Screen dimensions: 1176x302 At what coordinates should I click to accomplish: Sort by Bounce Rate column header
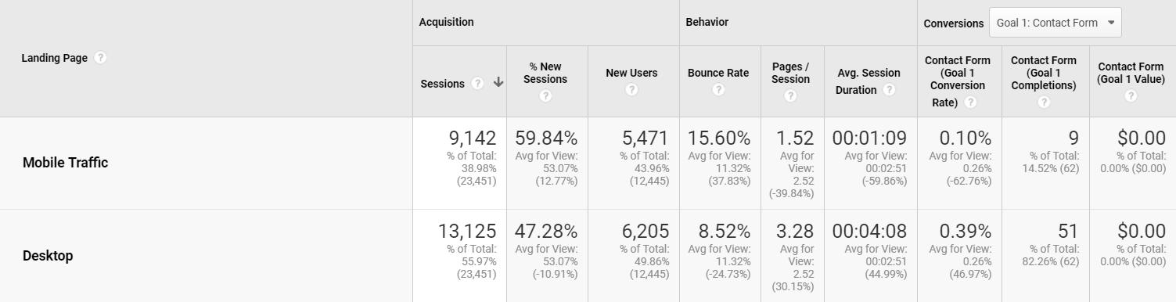click(x=718, y=73)
